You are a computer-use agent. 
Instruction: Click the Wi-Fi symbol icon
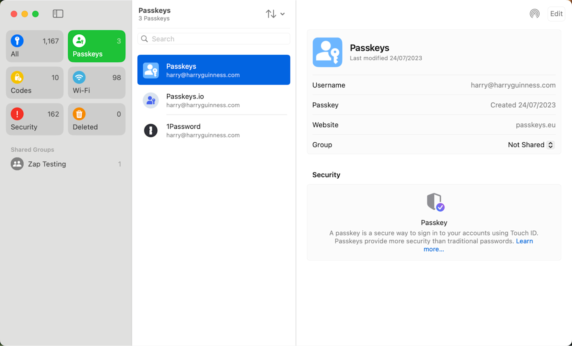(79, 77)
